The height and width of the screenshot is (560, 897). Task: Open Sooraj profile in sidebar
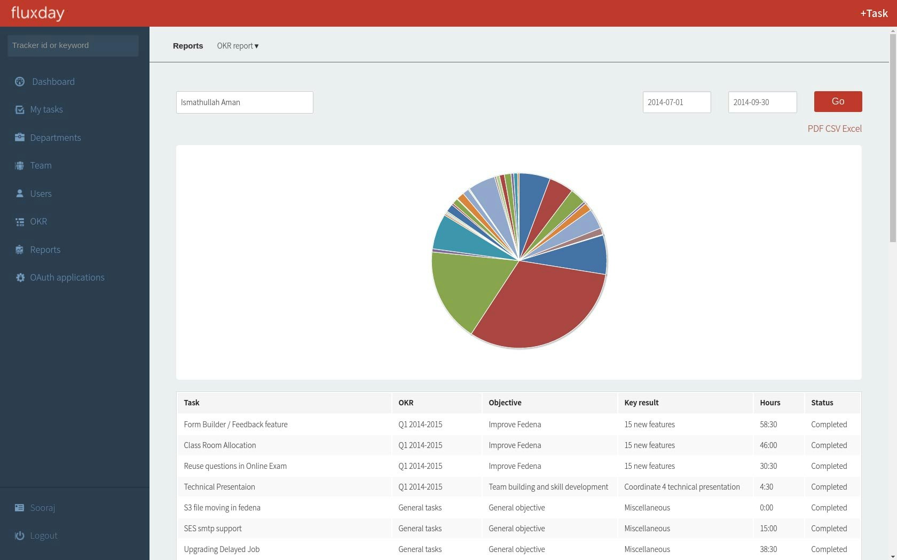pyautogui.click(x=42, y=508)
